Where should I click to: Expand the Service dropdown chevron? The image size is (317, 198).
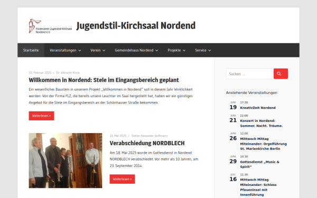209,51
